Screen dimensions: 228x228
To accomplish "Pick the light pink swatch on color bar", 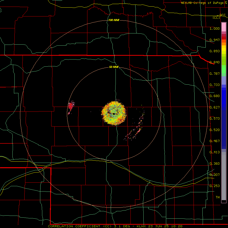I will (x=224, y=27).
